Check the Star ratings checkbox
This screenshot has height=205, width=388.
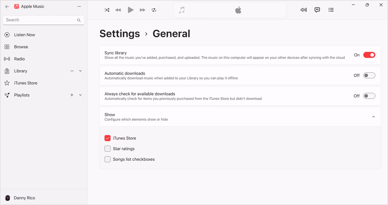coord(108,148)
